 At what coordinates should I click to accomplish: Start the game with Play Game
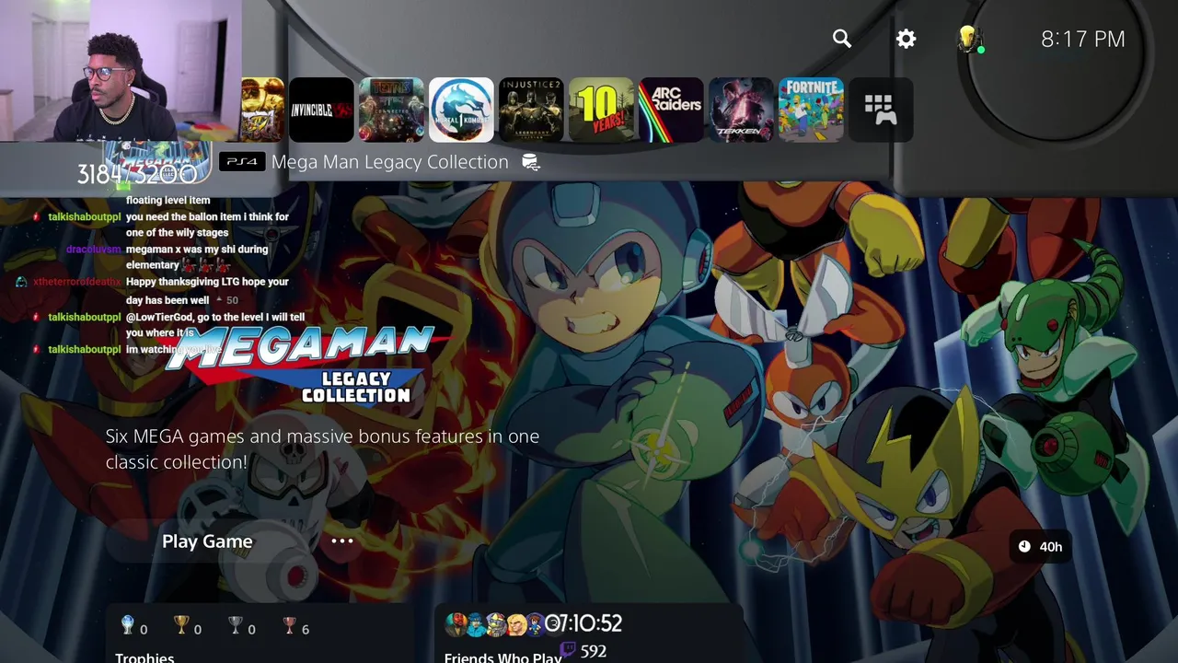[207, 541]
